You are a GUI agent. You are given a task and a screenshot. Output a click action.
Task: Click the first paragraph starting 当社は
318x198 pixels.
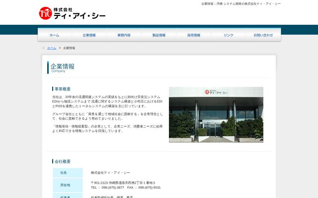[107, 101]
